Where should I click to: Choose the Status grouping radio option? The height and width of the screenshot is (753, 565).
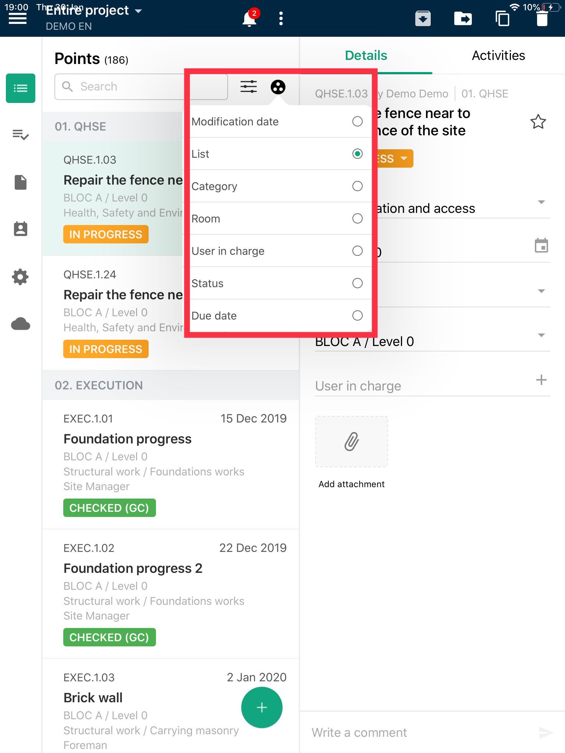pyautogui.click(x=358, y=283)
